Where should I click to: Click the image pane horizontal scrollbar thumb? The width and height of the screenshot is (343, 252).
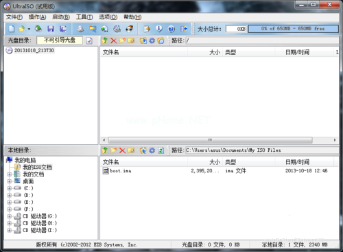[x=211, y=140]
